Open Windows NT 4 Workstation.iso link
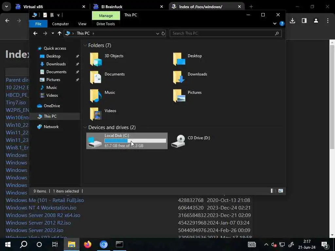The width and height of the screenshot is (335, 251). 41,208
